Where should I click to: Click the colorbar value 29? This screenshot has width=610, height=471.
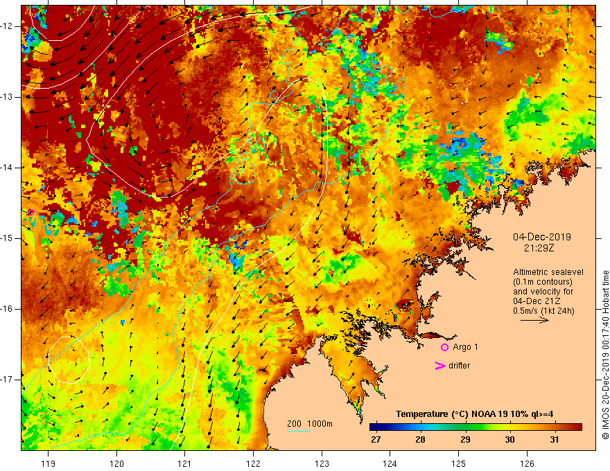coord(465,440)
